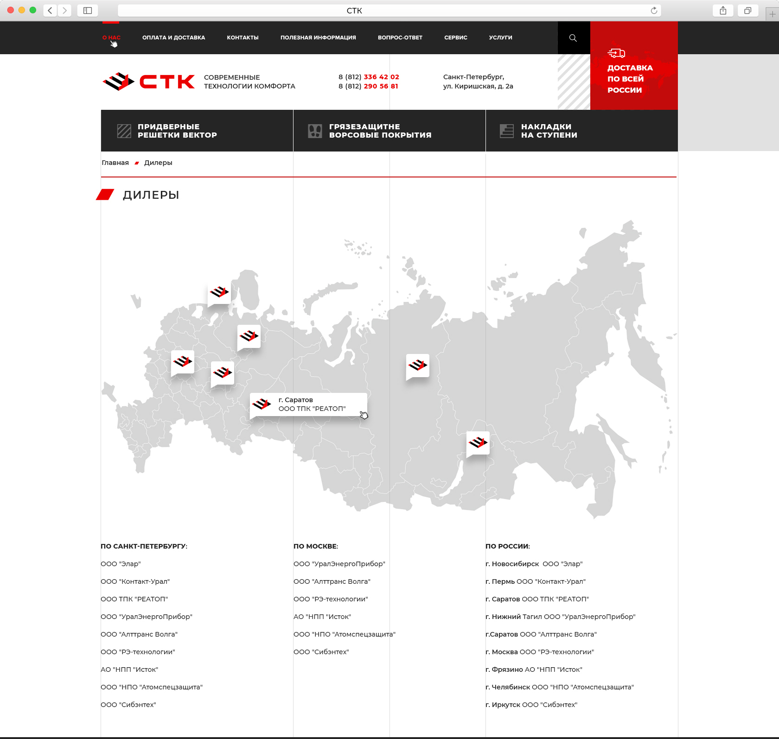Click г. Иркутск ООО "Сибэнтех" entry
Viewport: 779px width, 739px height.
(x=531, y=705)
